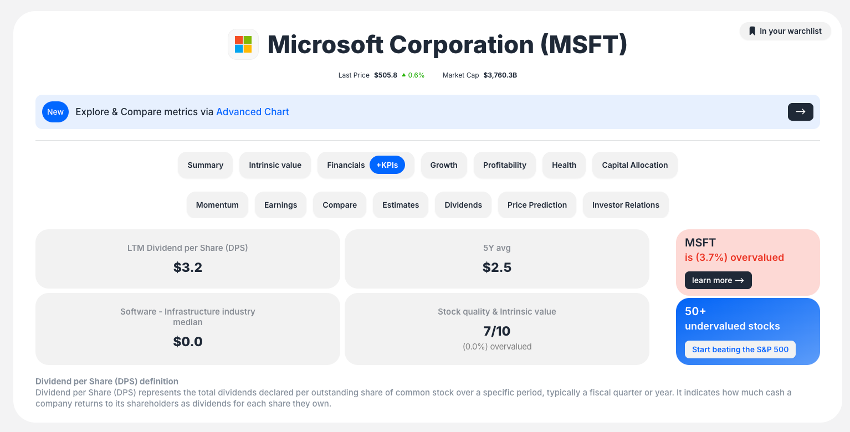Image resolution: width=850 pixels, height=432 pixels.
Task: Click Start beating the S&P 500
Action: coord(740,349)
